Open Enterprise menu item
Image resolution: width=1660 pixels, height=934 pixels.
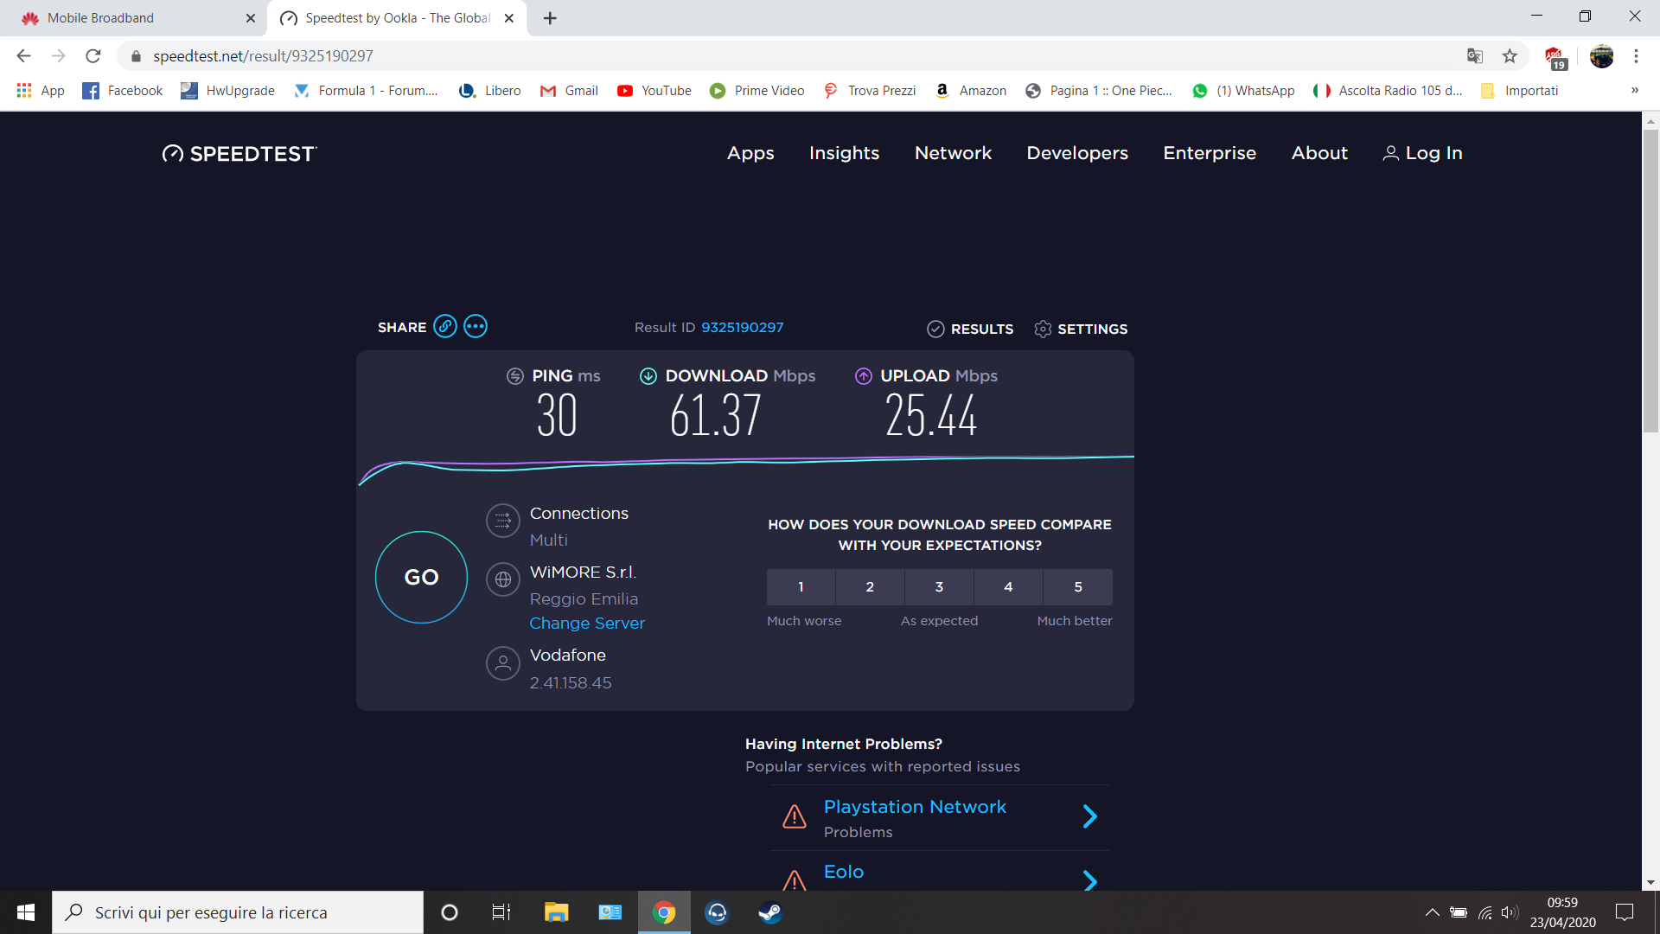coord(1210,153)
